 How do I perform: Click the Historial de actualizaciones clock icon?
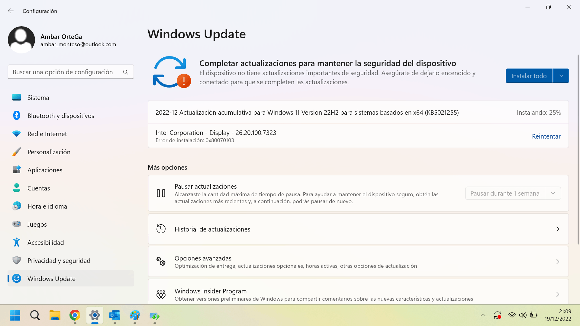[161, 229]
